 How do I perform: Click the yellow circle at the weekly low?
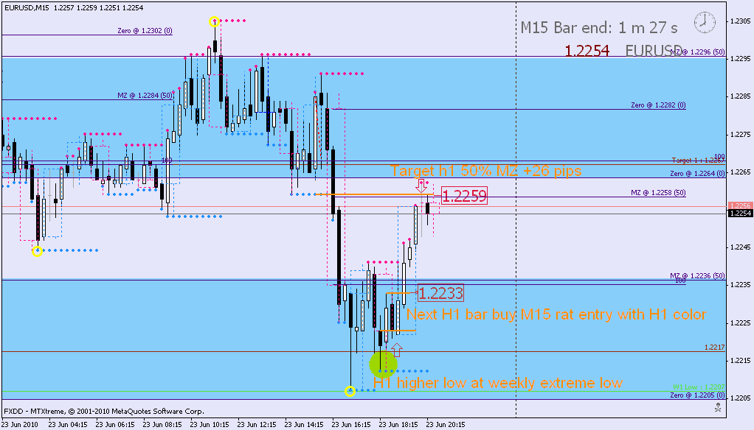[x=350, y=391]
